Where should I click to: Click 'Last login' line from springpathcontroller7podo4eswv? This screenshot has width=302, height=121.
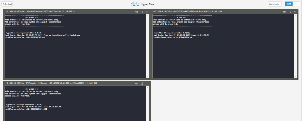pos(42,35)
